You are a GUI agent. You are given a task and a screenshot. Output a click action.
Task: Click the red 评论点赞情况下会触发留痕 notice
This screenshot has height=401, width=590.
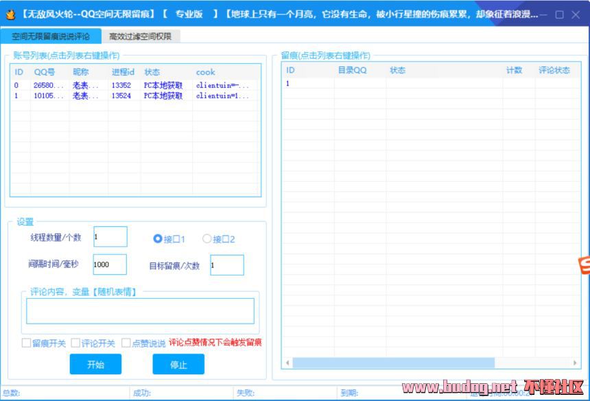tap(215, 342)
